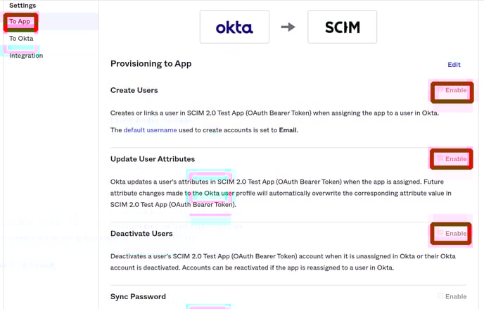Click the Enable label beside Deactivate Users

click(x=456, y=234)
